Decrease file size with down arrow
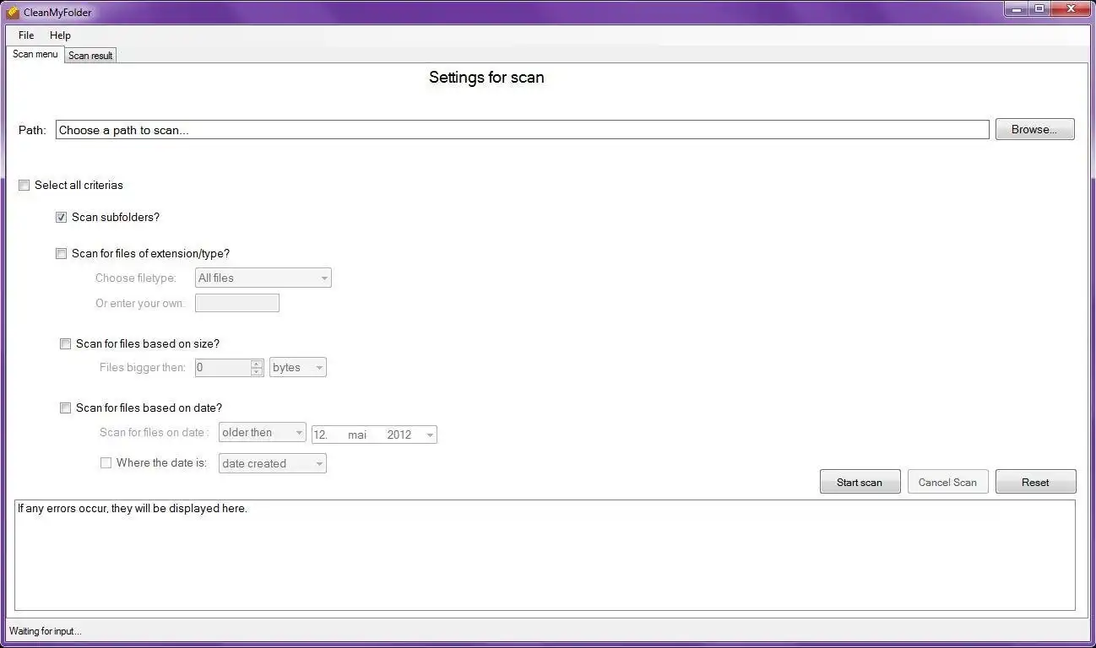Viewport: 1096px width, 648px height. point(257,372)
